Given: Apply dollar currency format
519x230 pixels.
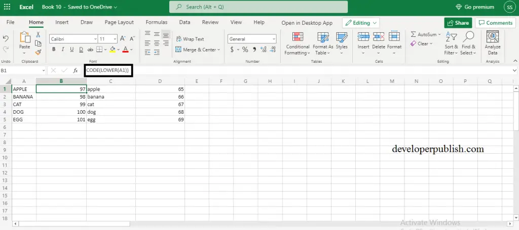Looking at the screenshot, I should pyautogui.click(x=232, y=50).
